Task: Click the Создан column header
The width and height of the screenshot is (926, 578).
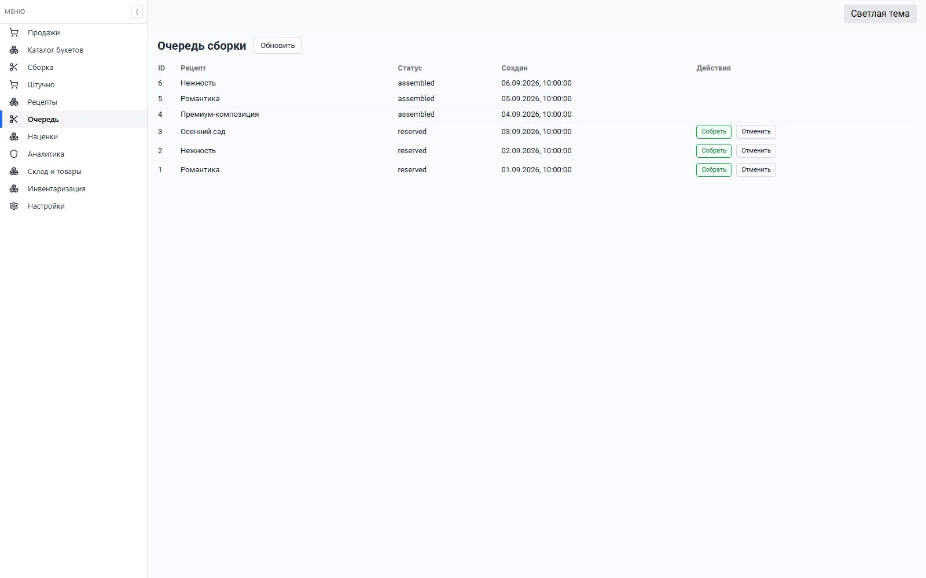Action: [515, 68]
